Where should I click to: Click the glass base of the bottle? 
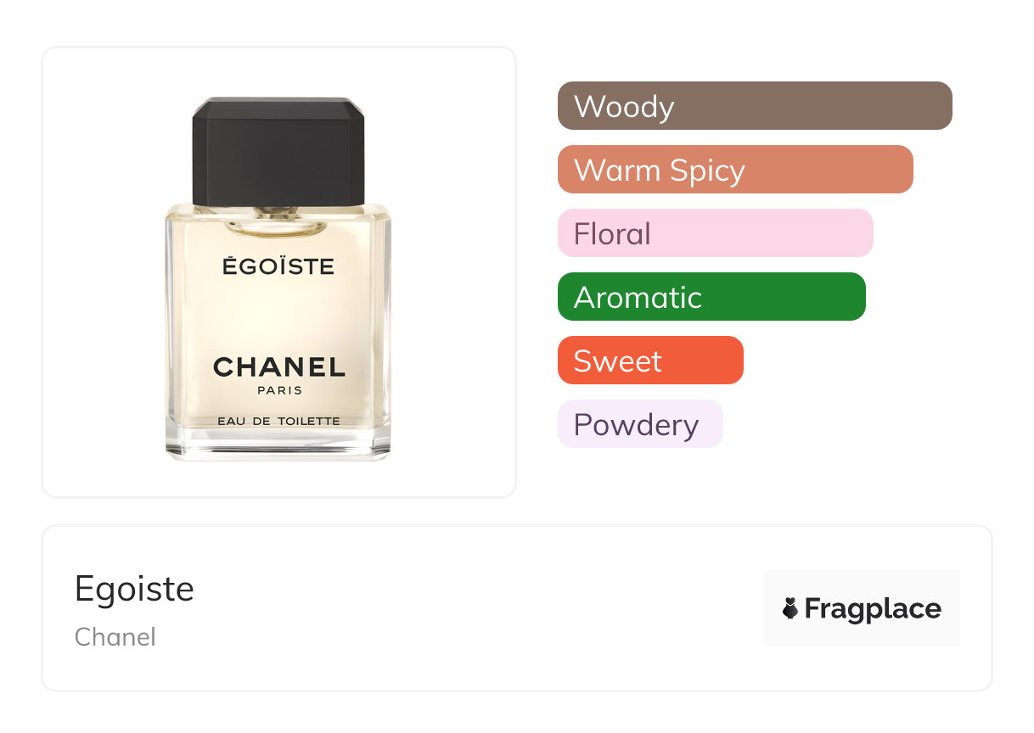click(x=278, y=447)
